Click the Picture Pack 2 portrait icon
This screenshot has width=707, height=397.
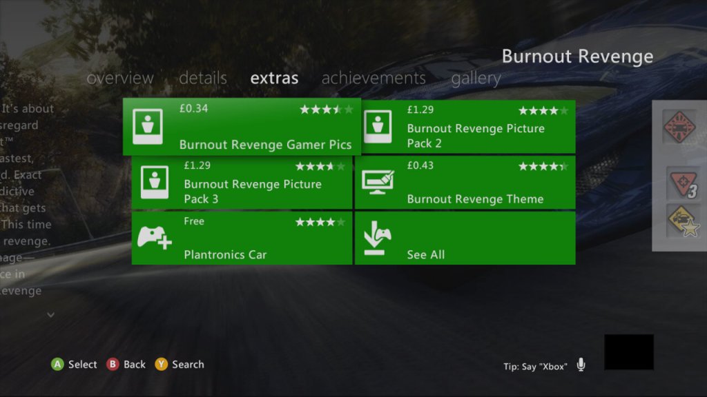(378, 127)
